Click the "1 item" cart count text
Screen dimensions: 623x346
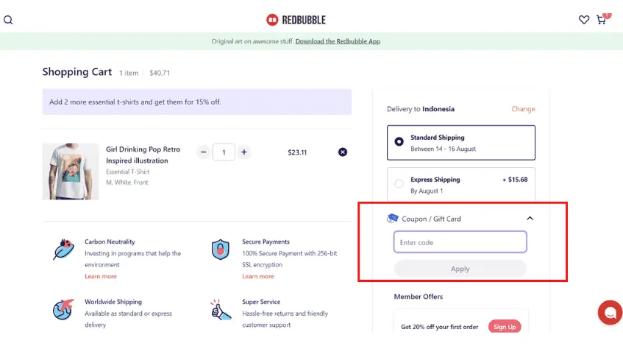tap(129, 73)
